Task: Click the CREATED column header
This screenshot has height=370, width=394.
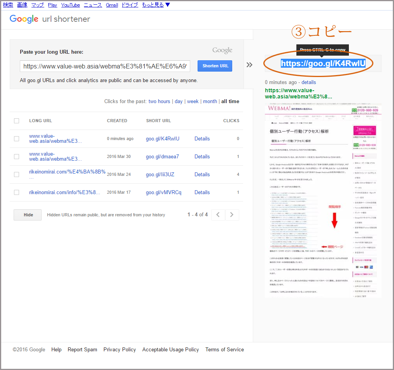Action: tap(117, 121)
